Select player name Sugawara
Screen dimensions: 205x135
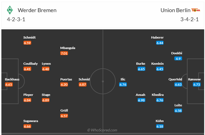coord(31,121)
